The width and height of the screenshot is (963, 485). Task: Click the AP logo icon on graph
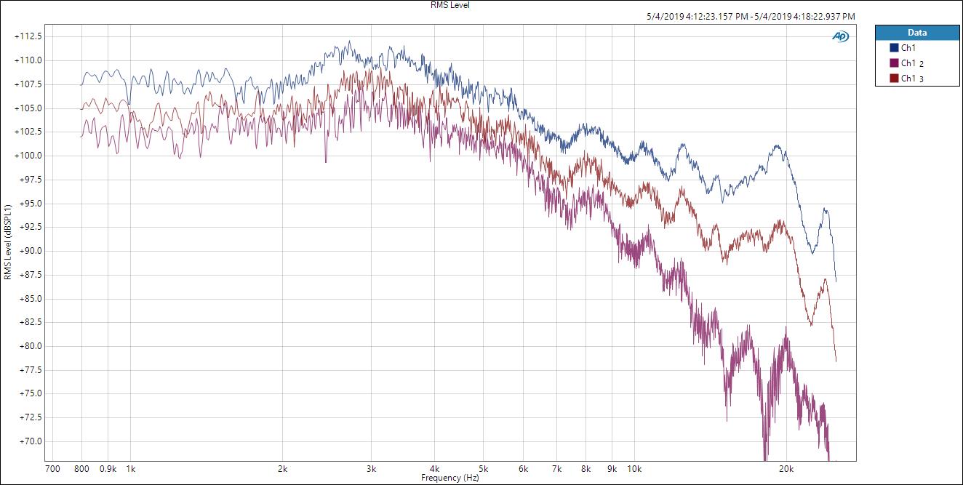point(841,37)
